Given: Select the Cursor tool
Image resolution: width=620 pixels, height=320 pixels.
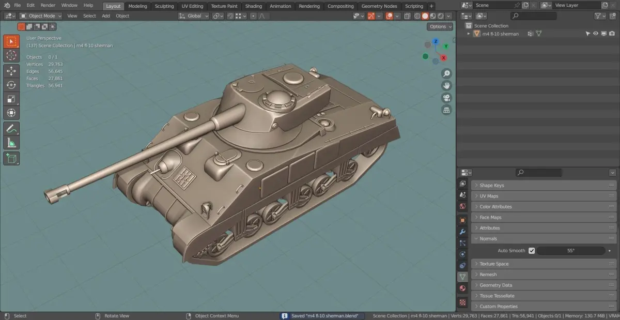Looking at the screenshot, I should [11, 55].
